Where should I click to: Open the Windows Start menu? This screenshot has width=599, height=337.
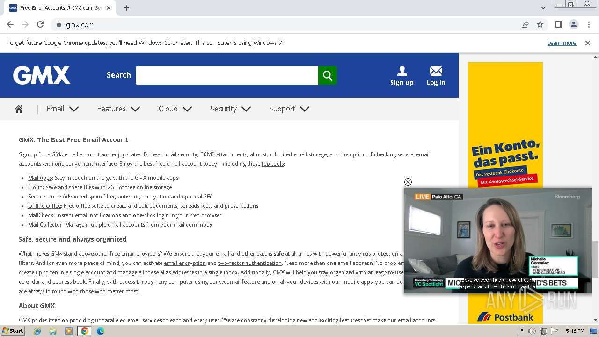coord(13,331)
